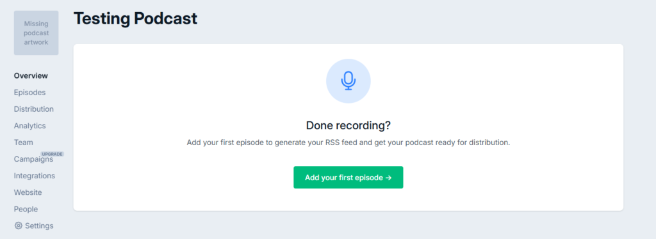Click the blue microphone icon

[x=348, y=81]
